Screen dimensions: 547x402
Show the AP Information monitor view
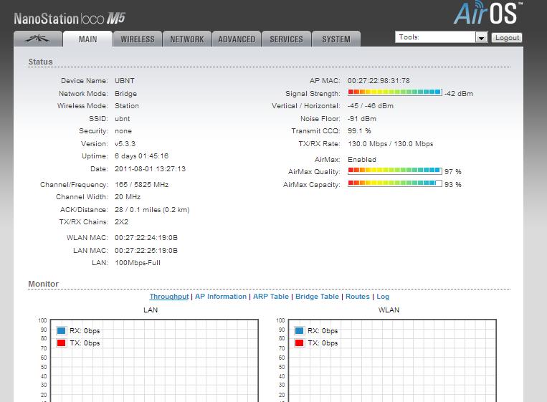pos(221,297)
